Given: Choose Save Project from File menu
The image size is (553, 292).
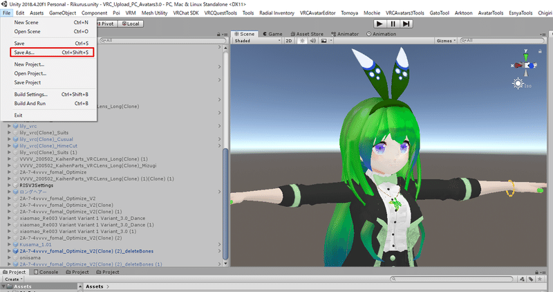Looking at the screenshot, I should [48, 82].
